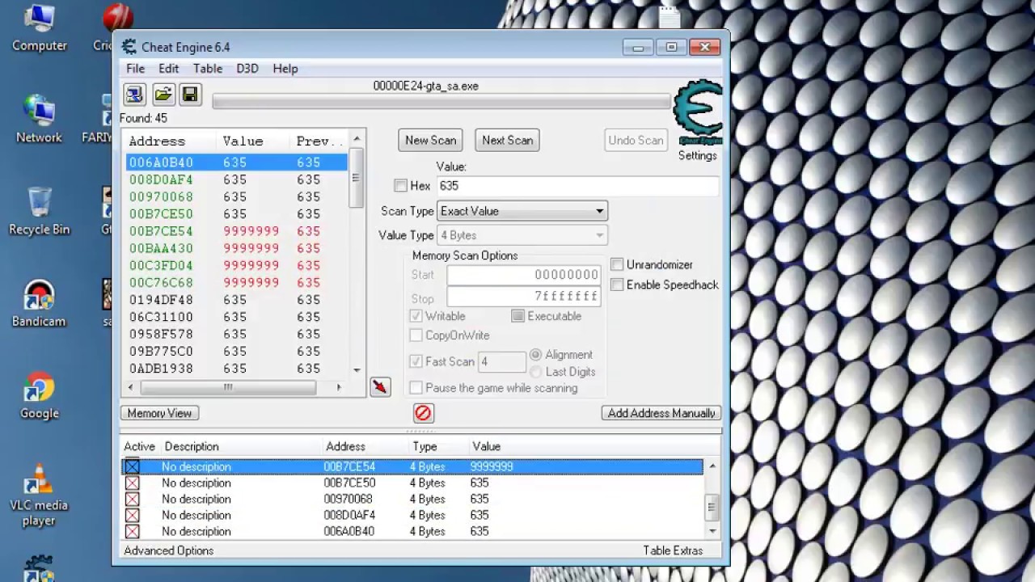
Task: Click the Undo Scan button
Action: tap(636, 140)
